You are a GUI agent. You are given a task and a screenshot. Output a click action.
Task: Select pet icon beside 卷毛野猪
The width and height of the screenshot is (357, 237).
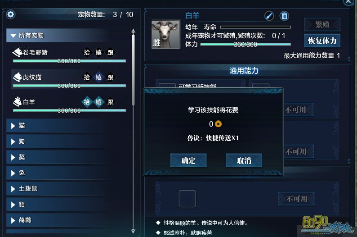click(17, 52)
